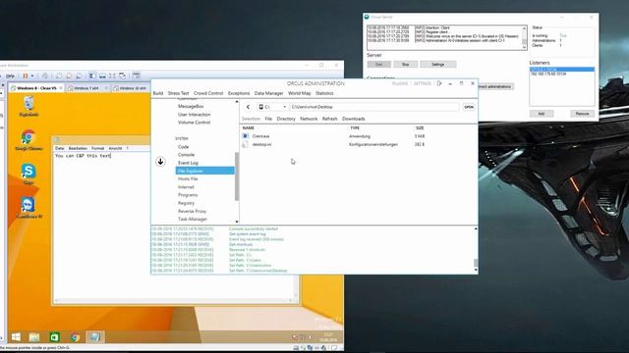629x353 pixels.
Task: Click the Orcus Server log scrollbar down arrow
Action: pyautogui.click(x=524, y=48)
